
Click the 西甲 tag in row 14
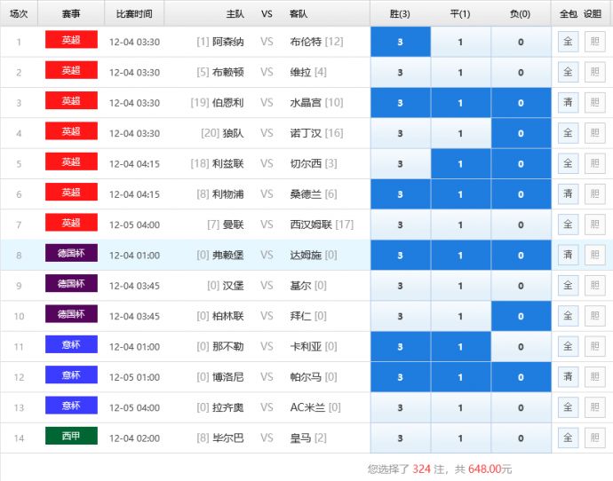point(71,438)
